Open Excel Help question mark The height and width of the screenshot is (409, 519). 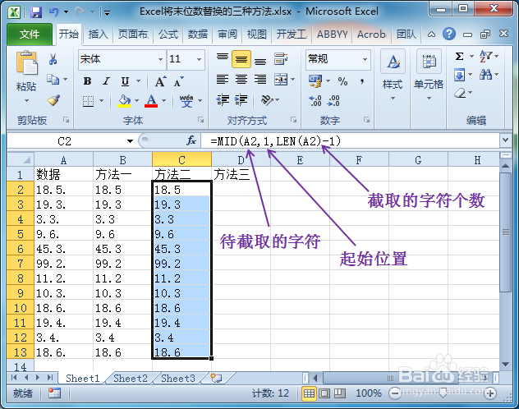(x=449, y=34)
